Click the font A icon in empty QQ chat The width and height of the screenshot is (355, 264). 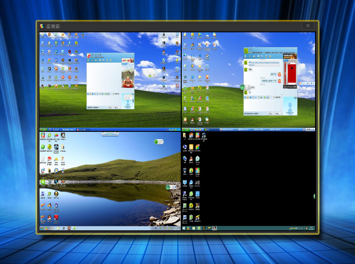click(88, 94)
